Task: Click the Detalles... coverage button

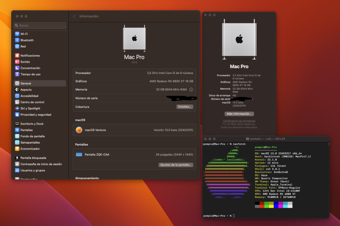Action: click(185, 107)
